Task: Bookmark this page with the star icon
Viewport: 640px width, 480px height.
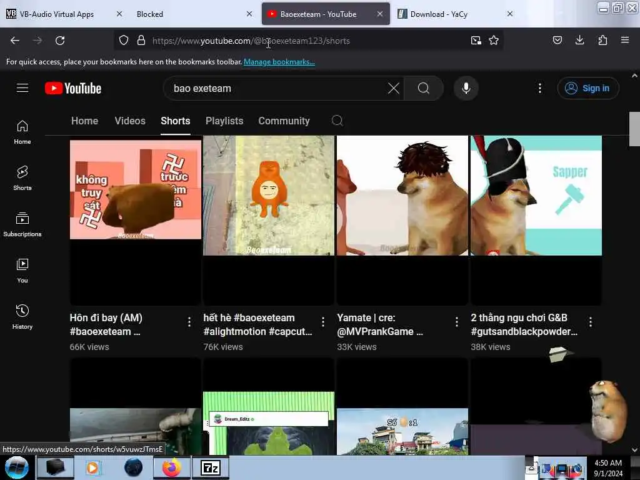Action: tap(494, 41)
